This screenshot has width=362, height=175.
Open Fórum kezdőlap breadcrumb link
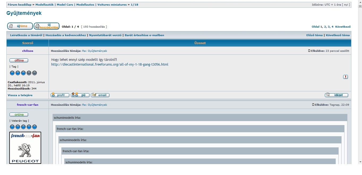tap(19, 5)
